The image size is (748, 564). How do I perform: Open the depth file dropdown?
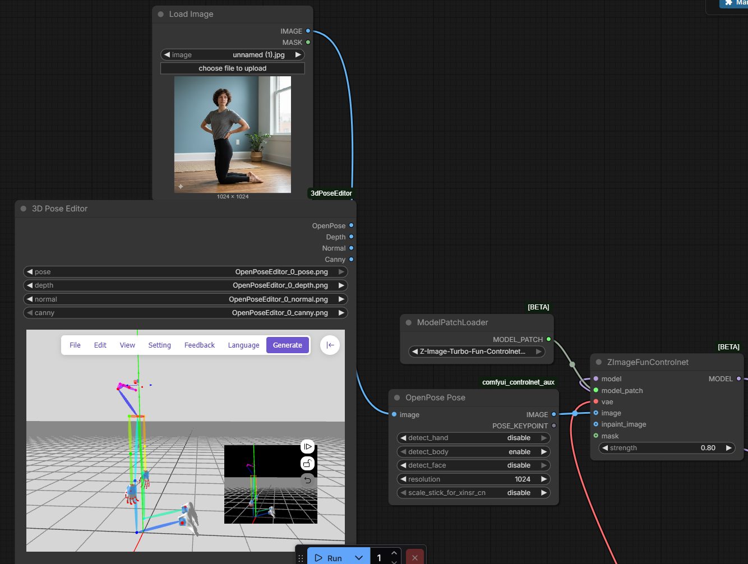click(x=186, y=285)
